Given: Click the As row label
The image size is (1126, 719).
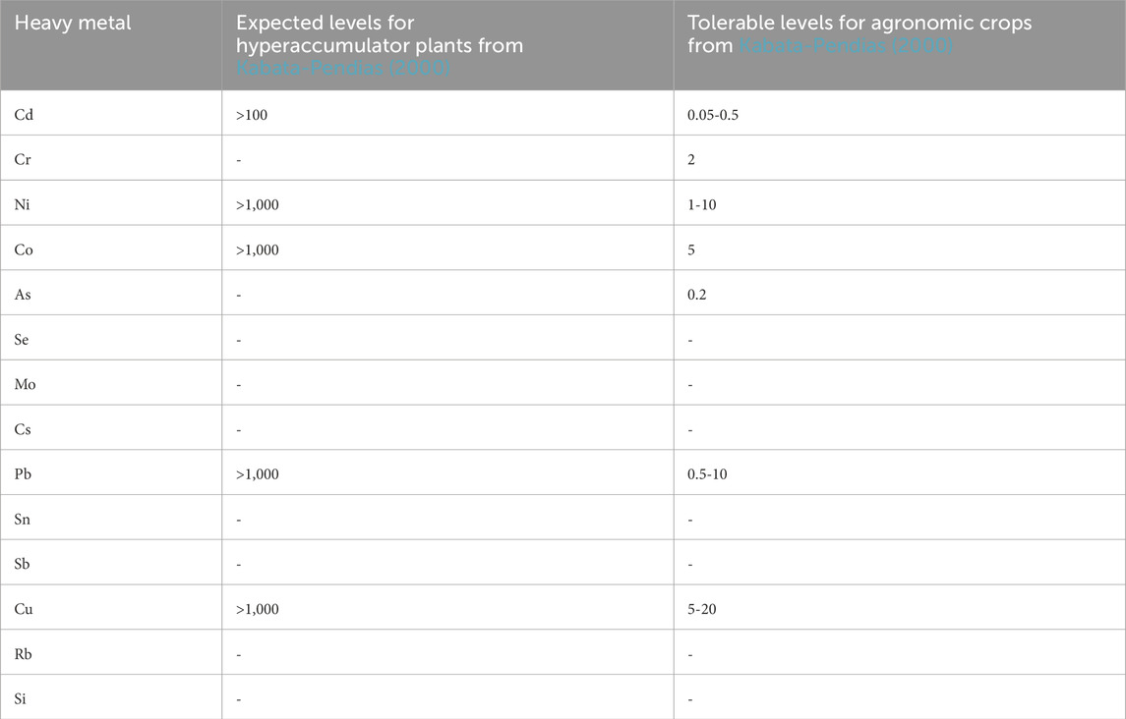Looking at the screenshot, I should pos(23,296).
